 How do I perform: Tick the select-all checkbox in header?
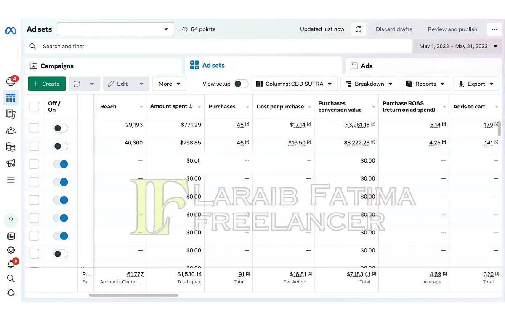(35, 107)
